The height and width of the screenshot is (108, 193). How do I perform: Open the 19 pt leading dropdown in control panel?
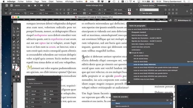[x=37, y=13]
